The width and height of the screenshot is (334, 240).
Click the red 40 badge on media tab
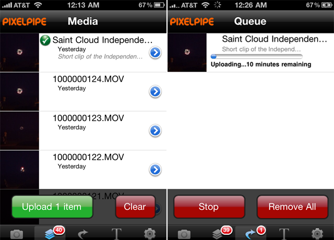[59, 230]
